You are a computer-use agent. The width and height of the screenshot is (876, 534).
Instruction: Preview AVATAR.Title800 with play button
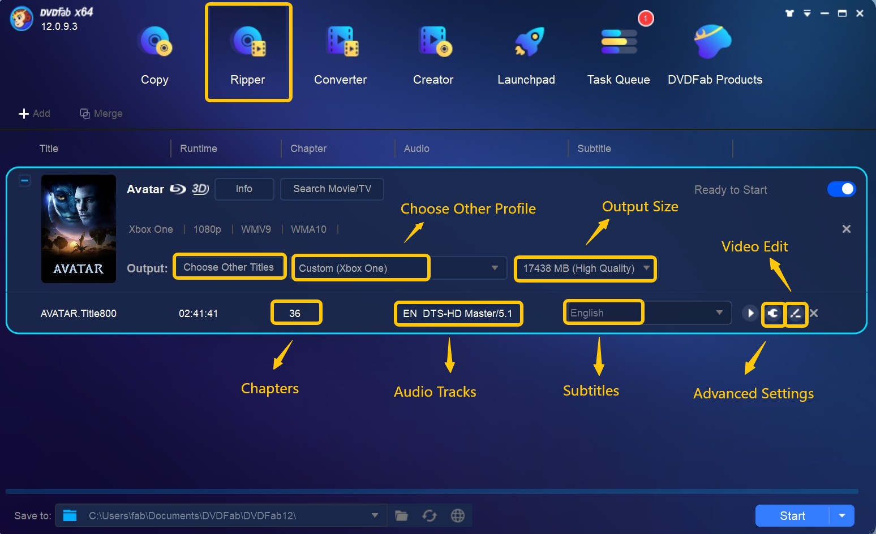click(x=750, y=313)
